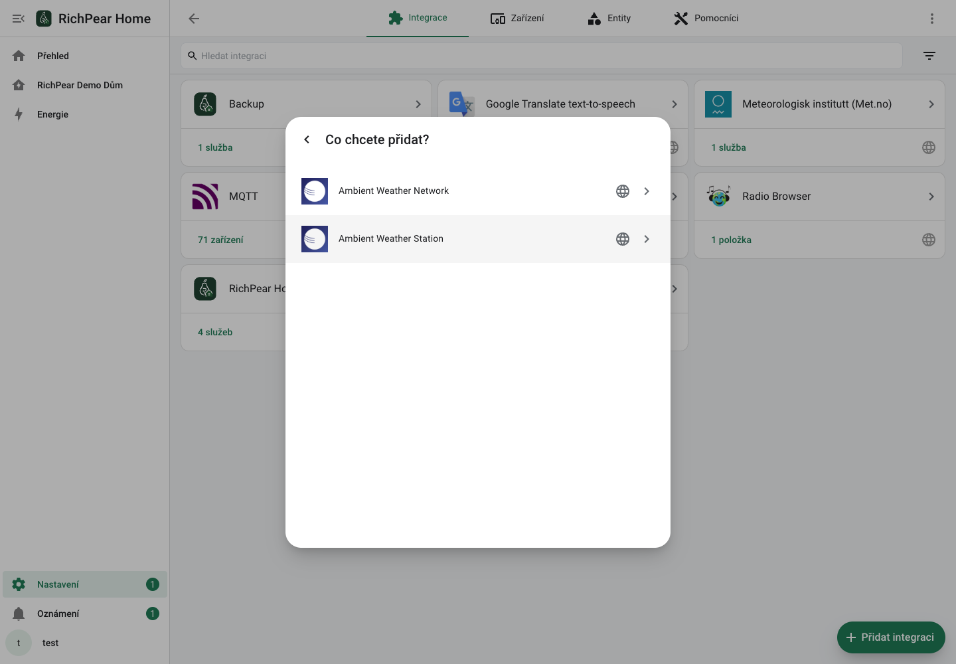Screen dimensions: 956x664
Task: Open 1 služba link on Backup card
Action: (215, 147)
